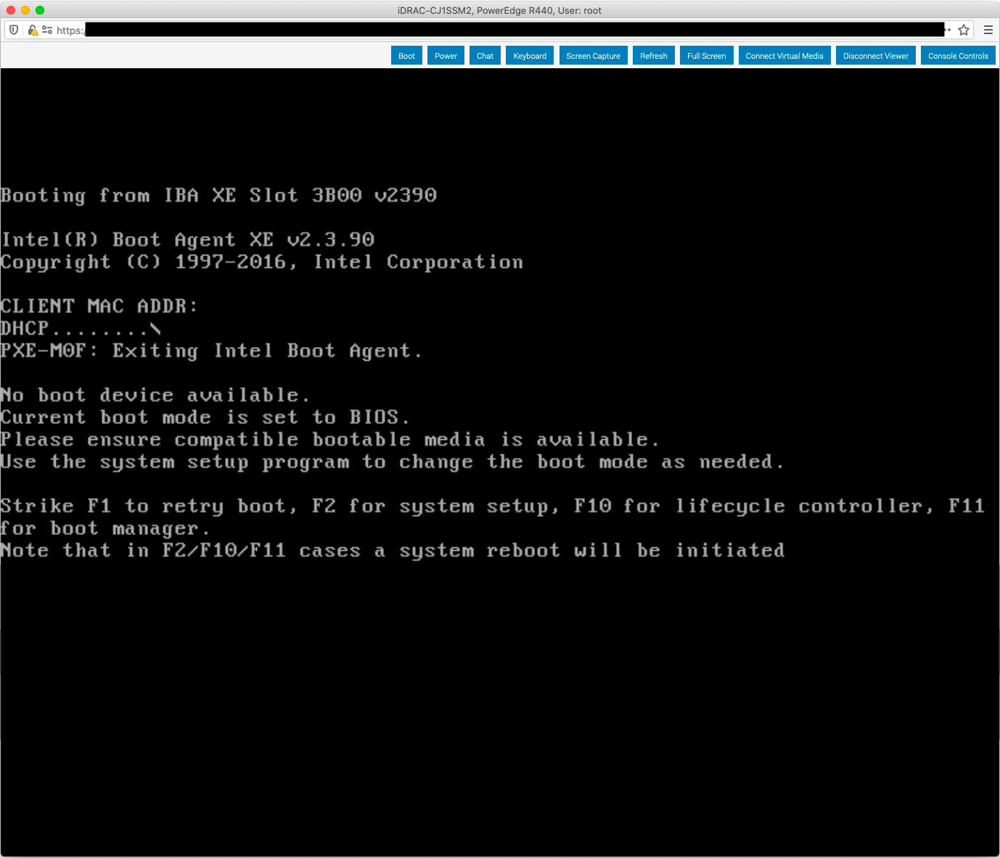Switch to Full Screen mode
The image size is (1000, 858).
coord(706,56)
